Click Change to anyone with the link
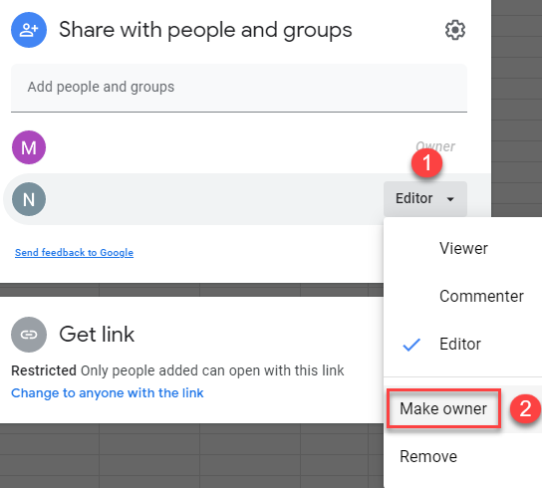The height and width of the screenshot is (488, 542). tap(108, 393)
